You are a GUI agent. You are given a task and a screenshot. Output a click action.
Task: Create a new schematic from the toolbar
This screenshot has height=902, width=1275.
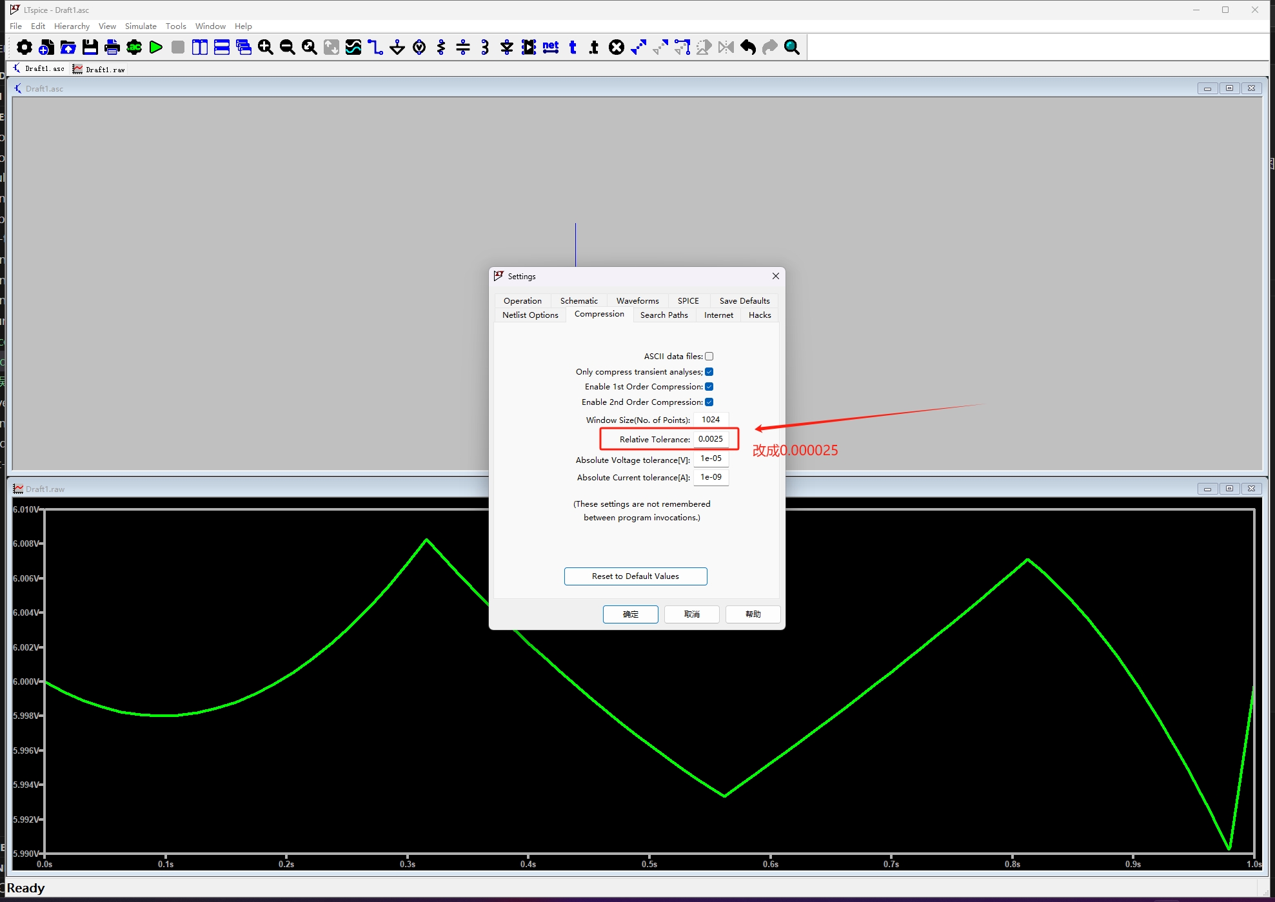point(46,47)
